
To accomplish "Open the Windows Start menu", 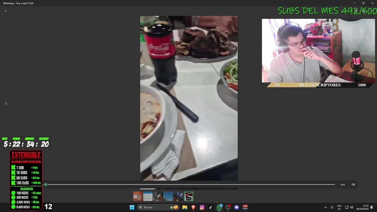I will click(x=132, y=207).
